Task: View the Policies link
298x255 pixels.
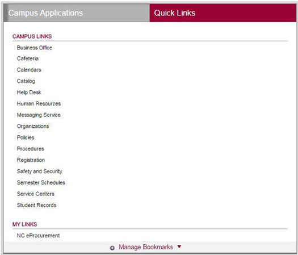Action: pyautogui.click(x=26, y=137)
